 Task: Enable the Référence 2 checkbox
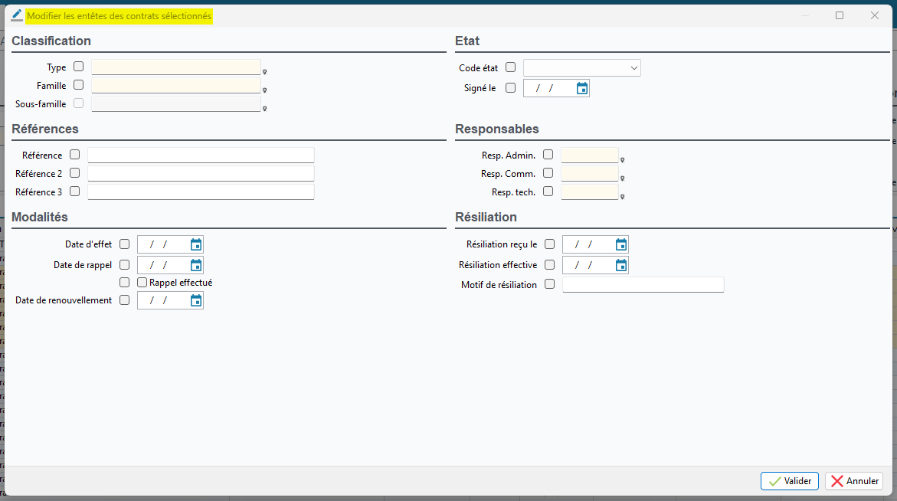coord(74,173)
